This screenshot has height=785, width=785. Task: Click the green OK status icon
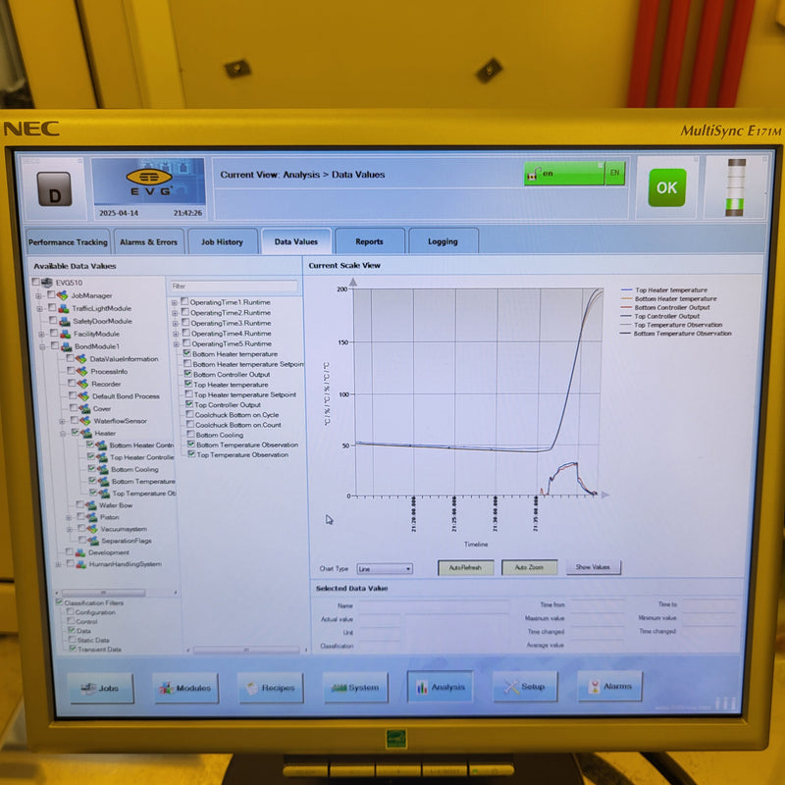coord(666,187)
